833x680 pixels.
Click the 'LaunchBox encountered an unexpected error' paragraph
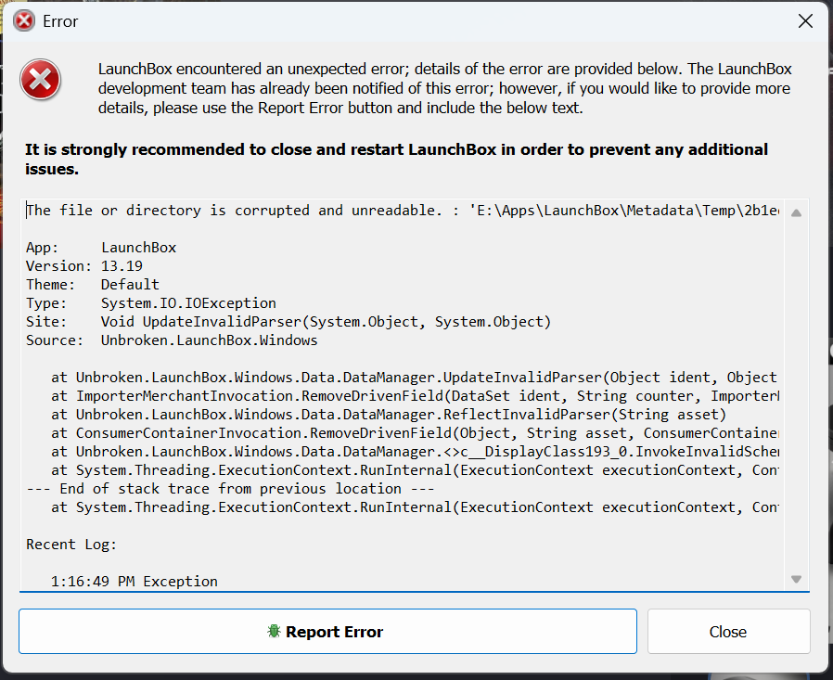(x=444, y=88)
